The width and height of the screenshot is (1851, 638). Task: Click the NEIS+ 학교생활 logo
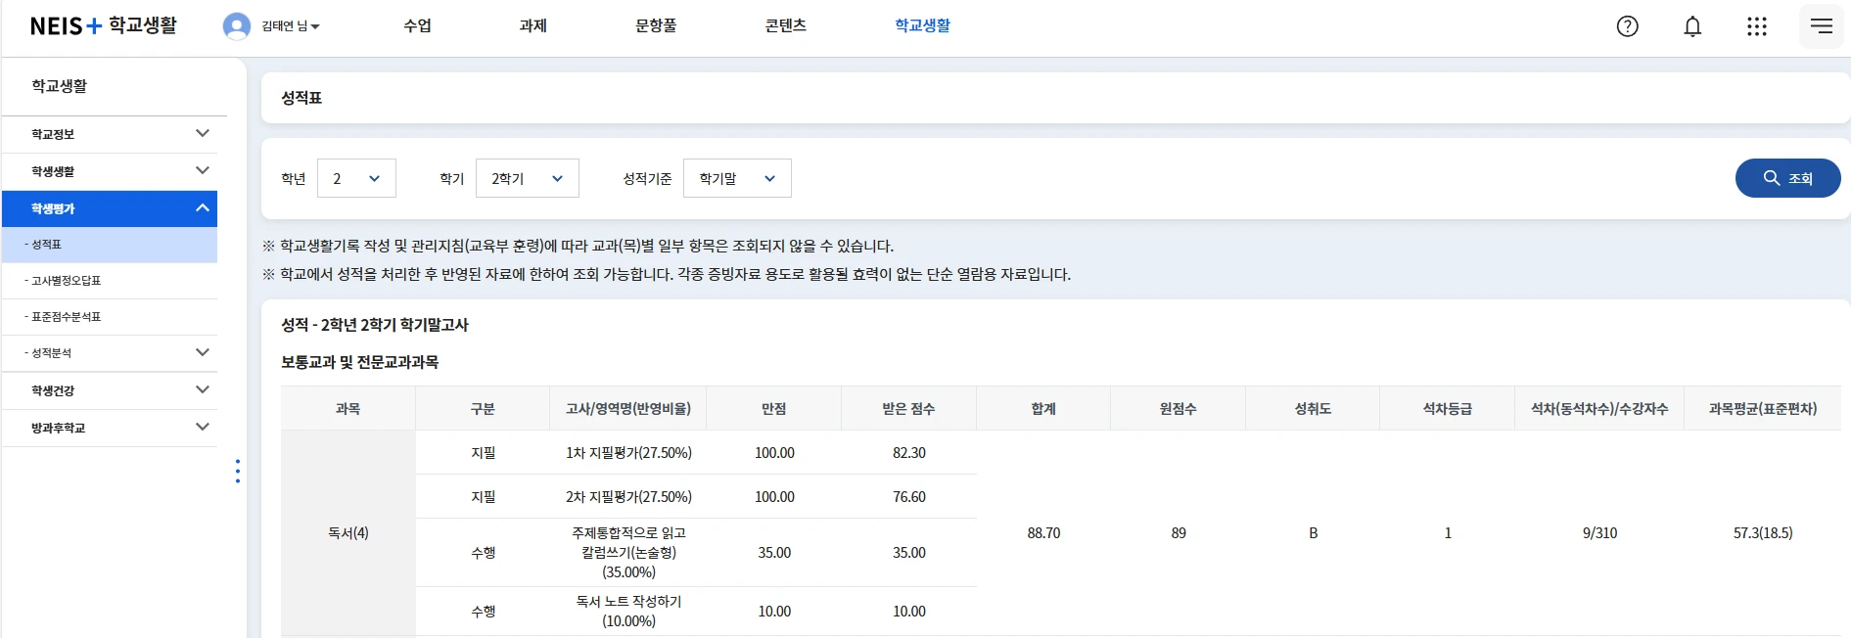pos(104,25)
